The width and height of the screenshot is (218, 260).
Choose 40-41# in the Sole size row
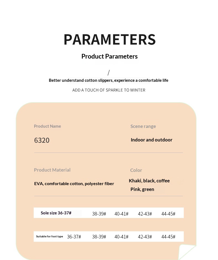point(121,214)
